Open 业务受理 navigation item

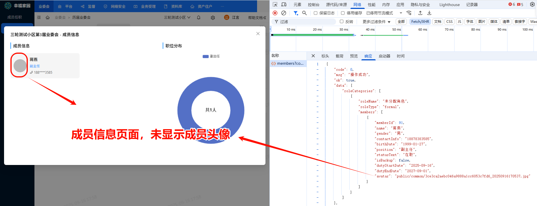[x=145, y=6]
